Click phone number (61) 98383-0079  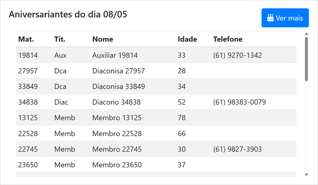(240, 102)
